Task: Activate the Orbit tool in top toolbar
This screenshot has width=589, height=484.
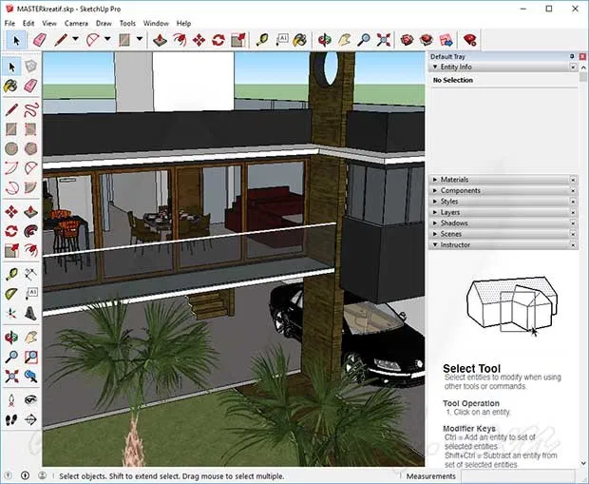Action: (324, 40)
